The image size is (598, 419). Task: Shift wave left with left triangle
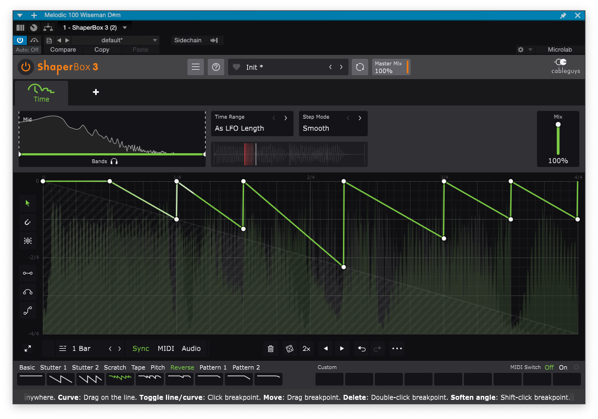[x=326, y=349]
